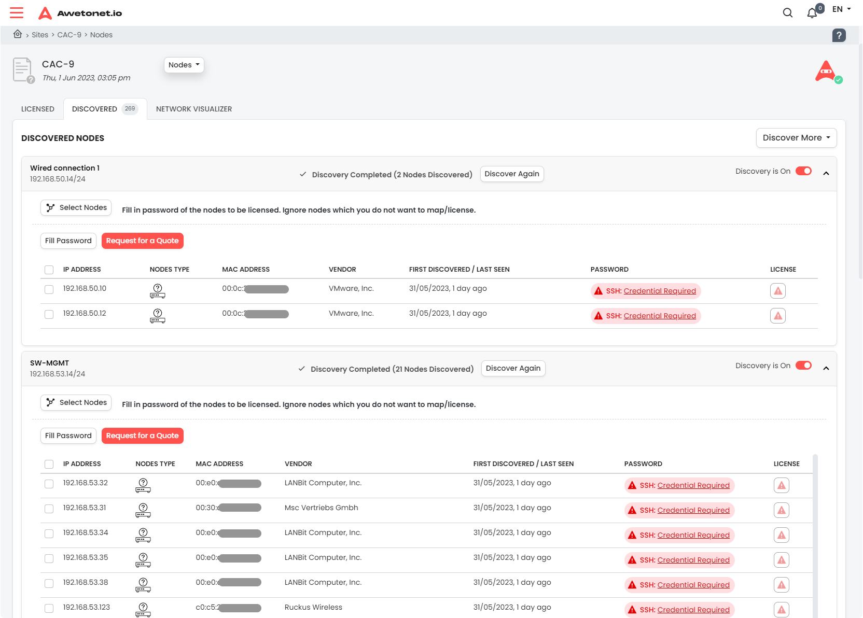Switch to the LICENSED tab
Viewport: 863px width, 618px height.
tap(38, 109)
